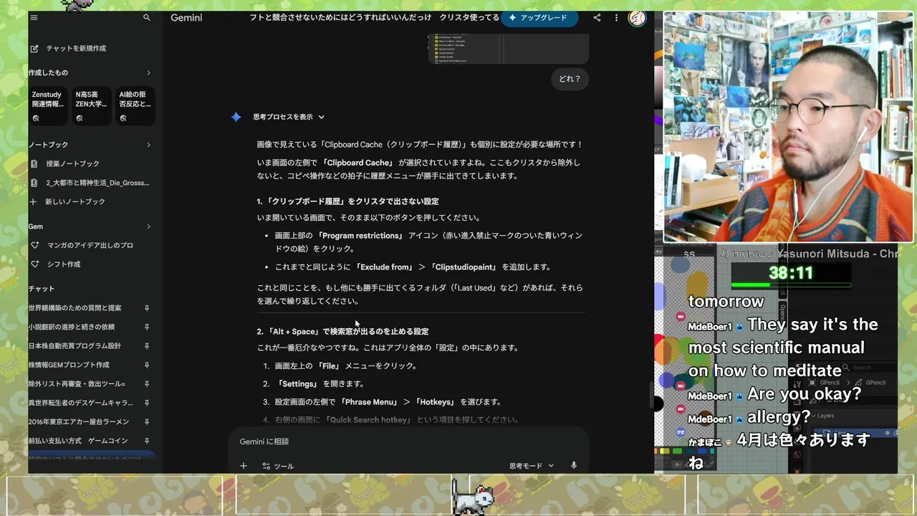Open 2_大都市と精神生活 notebook
917x516 pixels.
click(x=90, y=183)
